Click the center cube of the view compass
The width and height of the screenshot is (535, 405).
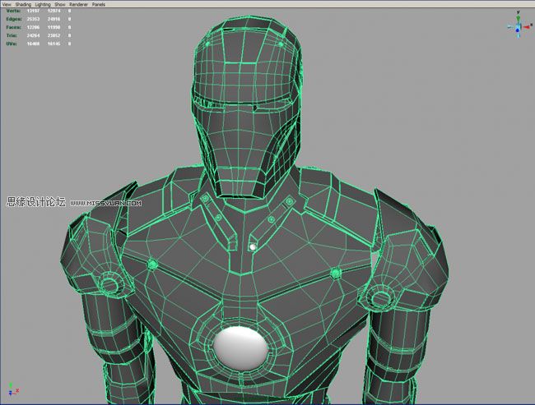[520, 27]
